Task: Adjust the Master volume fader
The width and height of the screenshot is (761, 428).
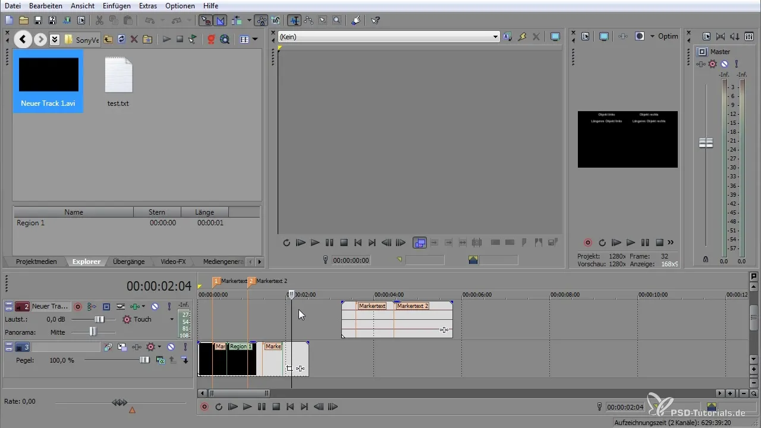Action: pyautogui.click(x=706, y=143)
